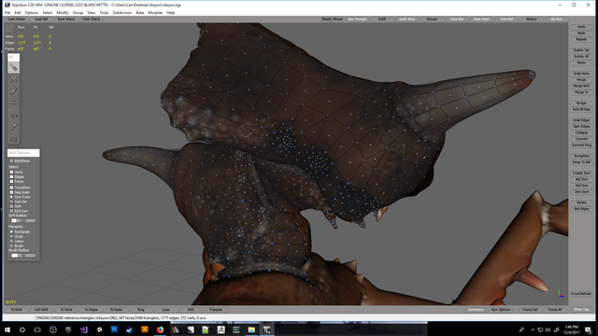Open the Windows Start menu
Image resolution: width=598 pixels, height=336 pixels.
tap(7, 329)
